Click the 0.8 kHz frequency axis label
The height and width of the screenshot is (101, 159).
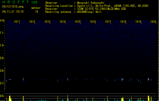pos(2,71)
